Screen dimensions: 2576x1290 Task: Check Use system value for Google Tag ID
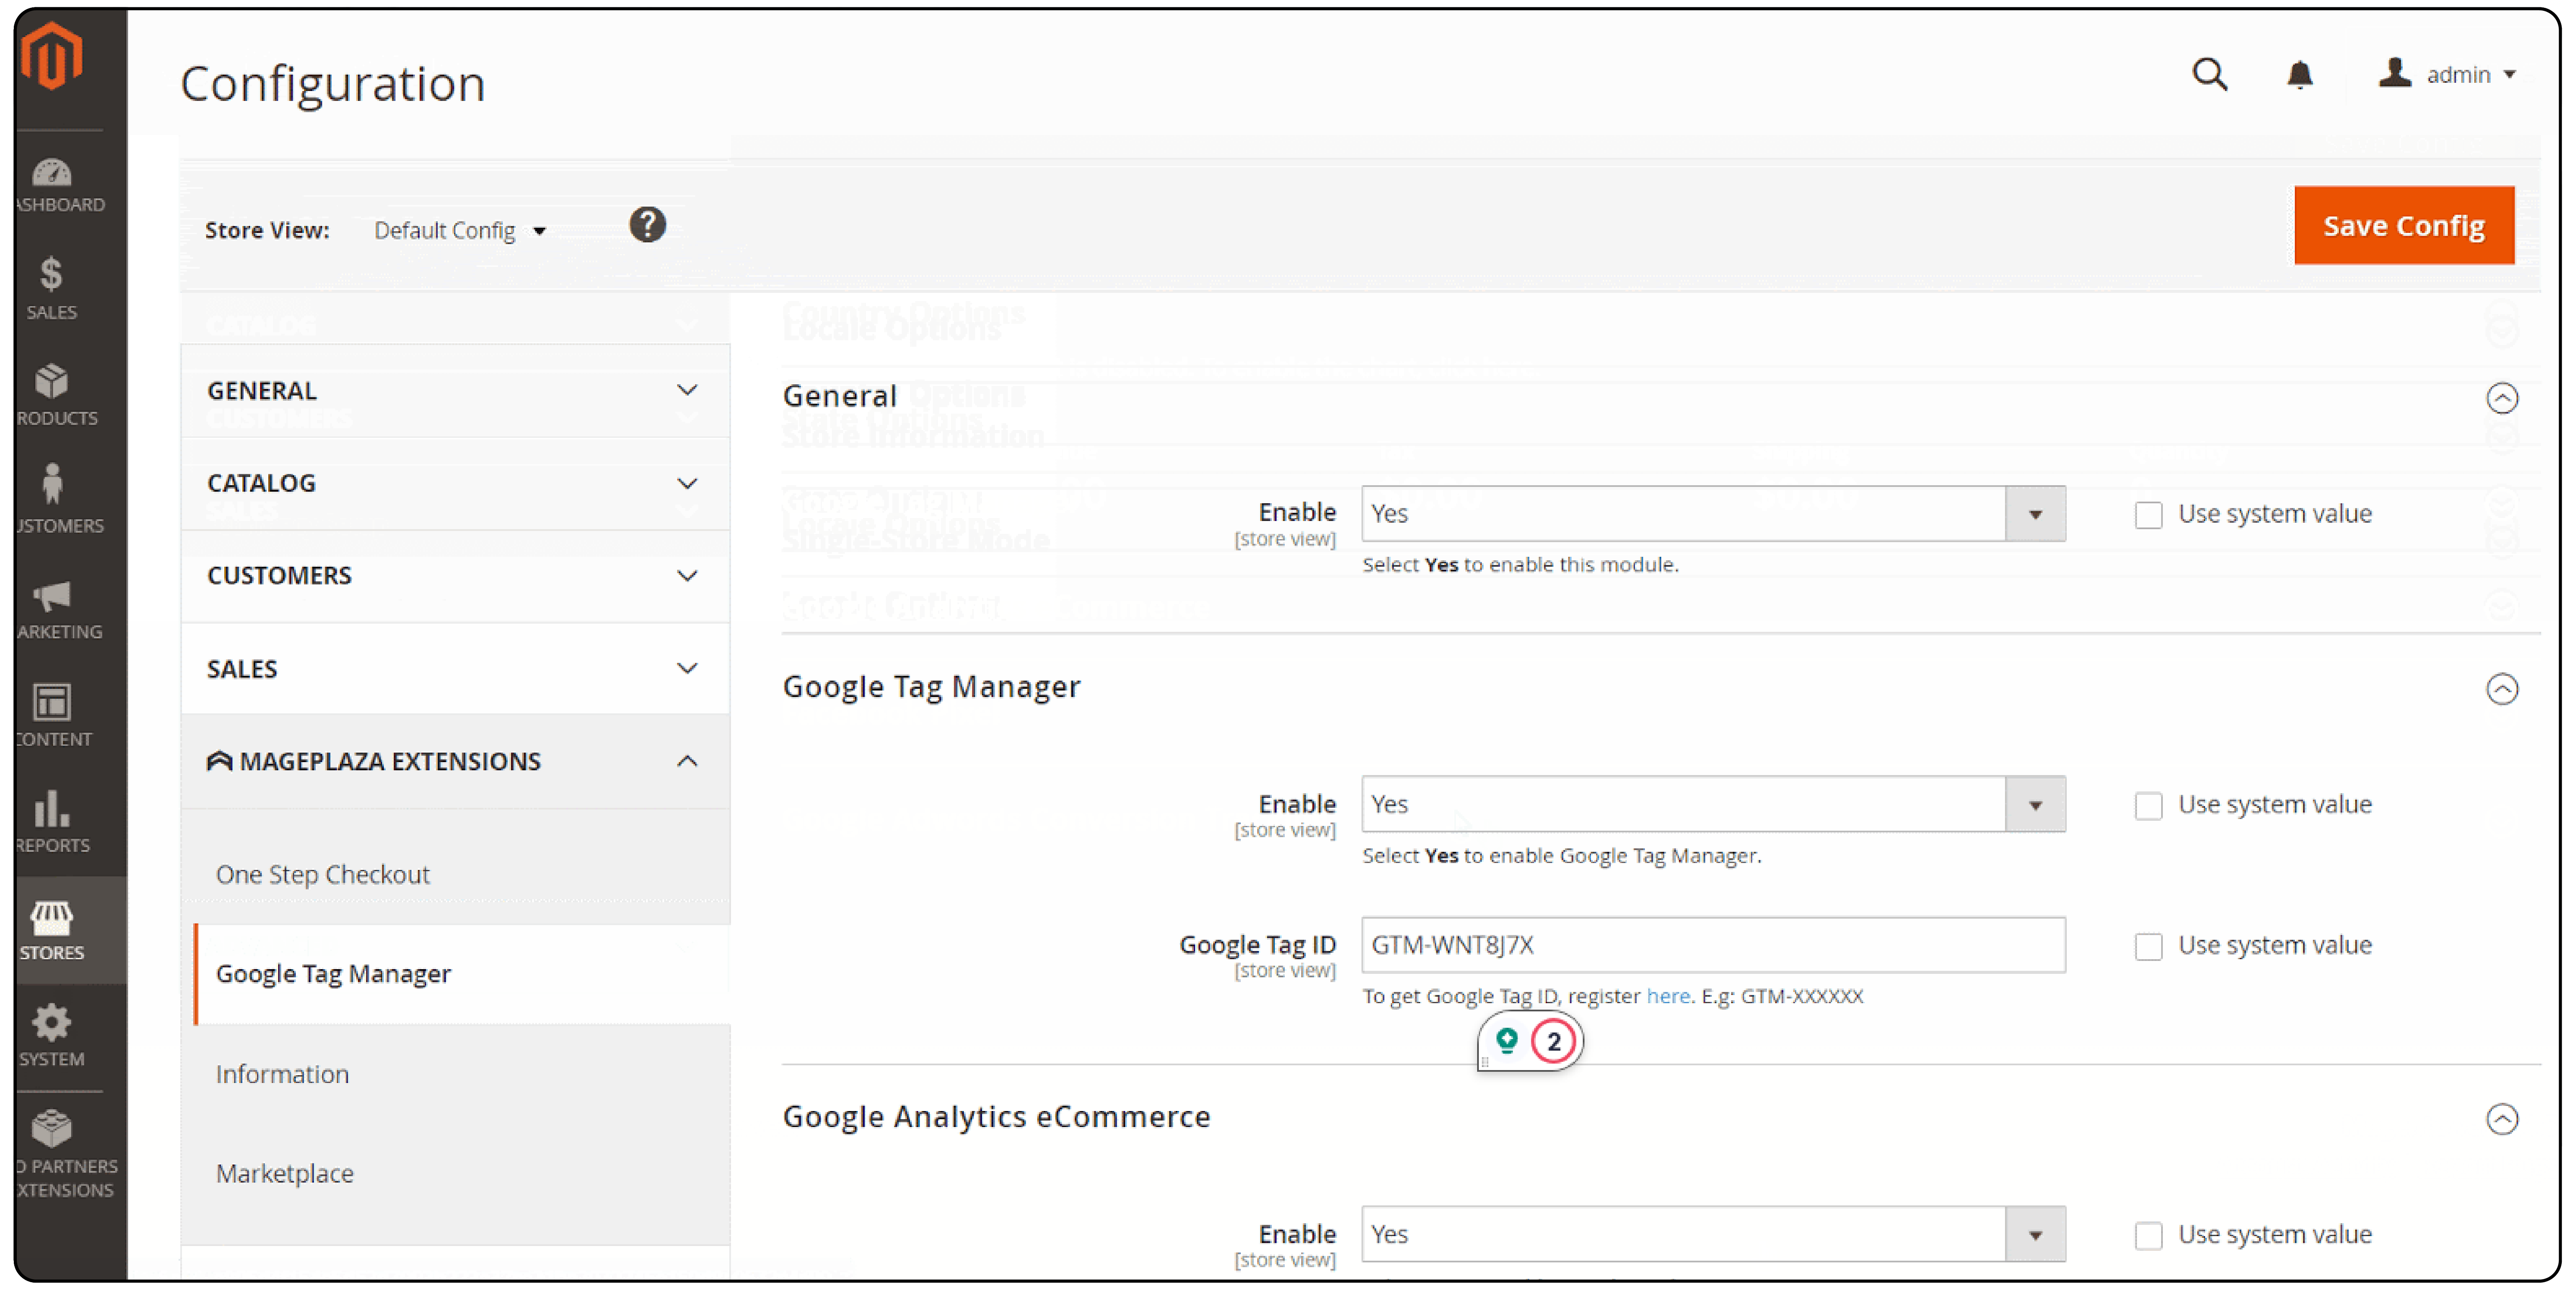(x=2148, y=947)
